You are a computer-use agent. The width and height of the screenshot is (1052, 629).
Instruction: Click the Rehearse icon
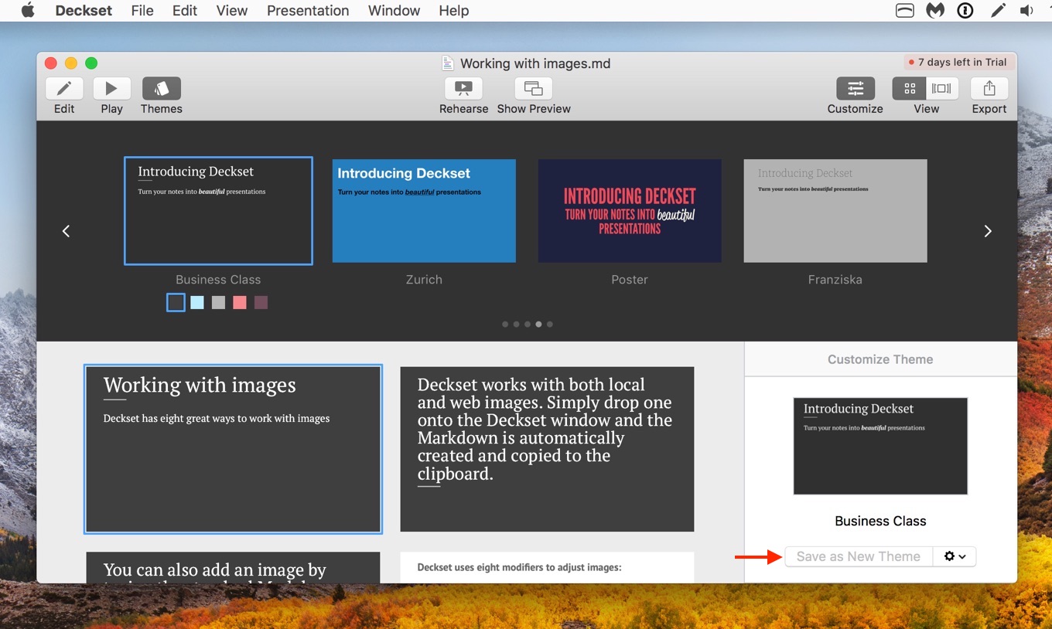pyautogui.click(x=463, y=88)
